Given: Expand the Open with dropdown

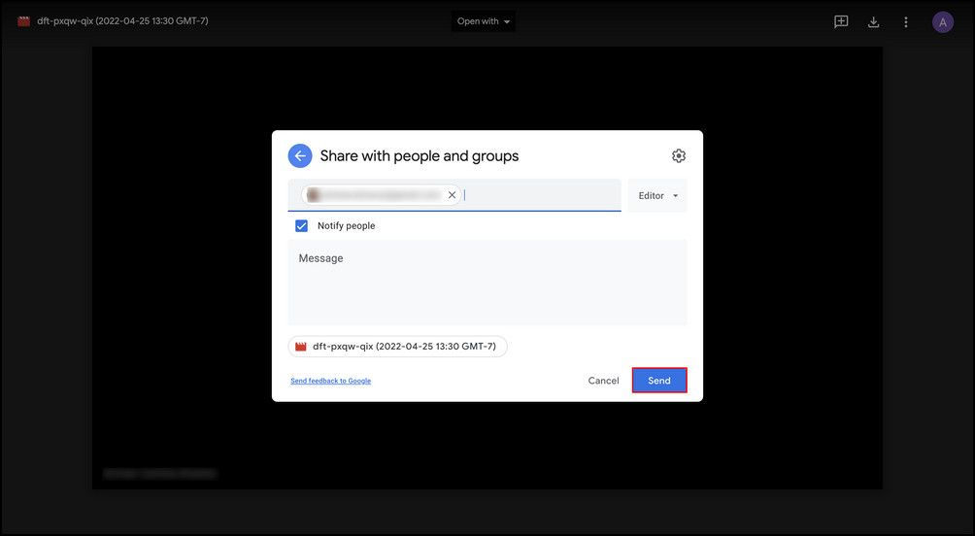Looking at the screenshot, I should (x=484, y=21).
